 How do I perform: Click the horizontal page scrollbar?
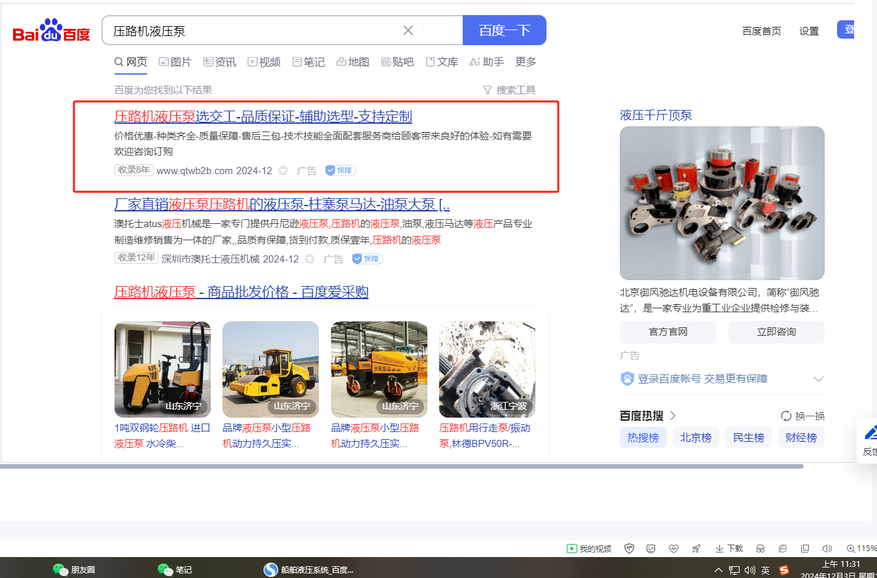pyautogui.click(x=402, y=466)
